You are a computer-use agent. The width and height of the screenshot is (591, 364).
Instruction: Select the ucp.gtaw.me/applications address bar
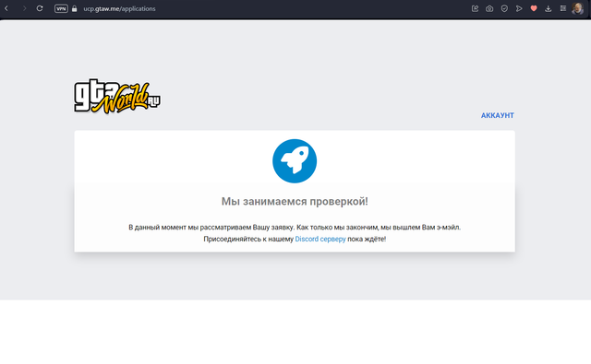119,8
